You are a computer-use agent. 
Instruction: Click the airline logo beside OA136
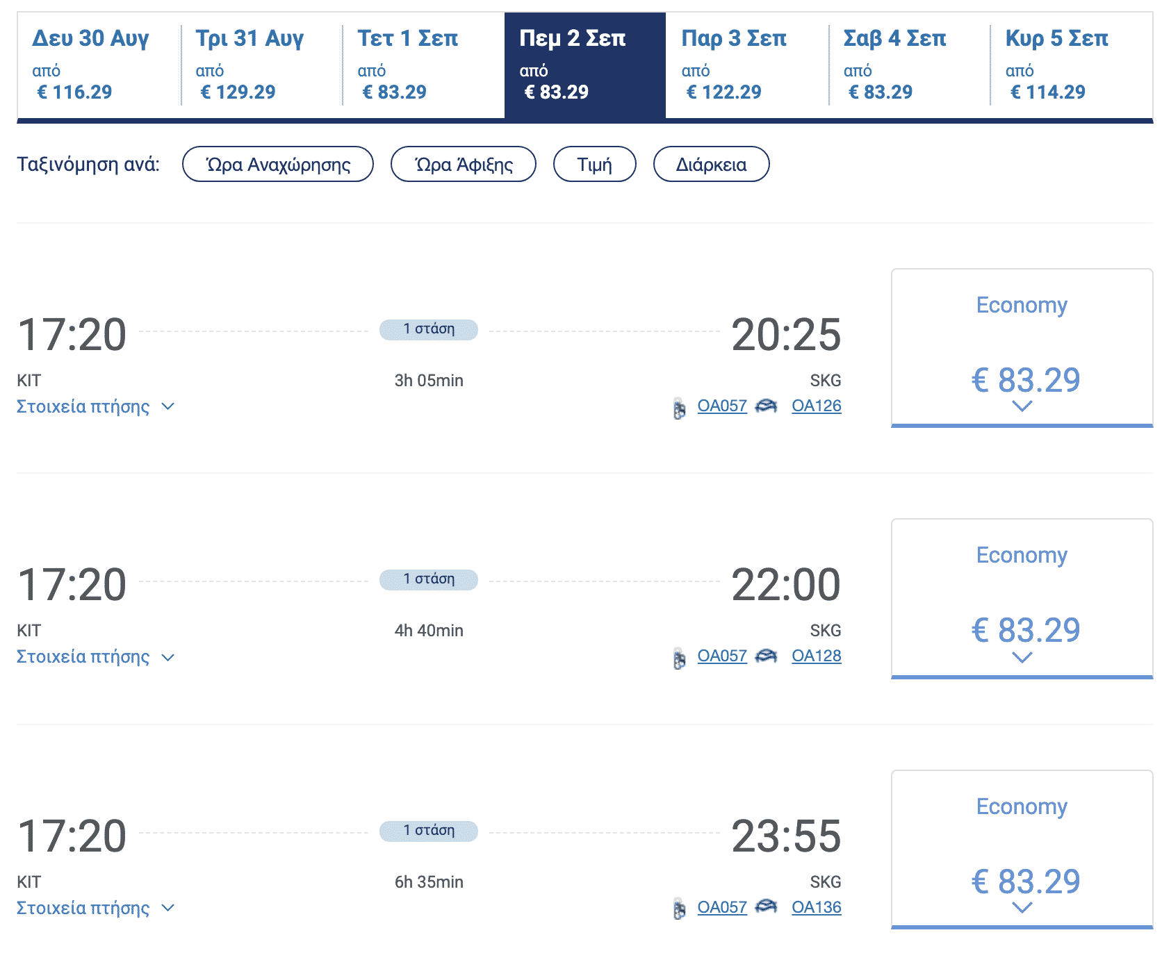coord(766,906)
